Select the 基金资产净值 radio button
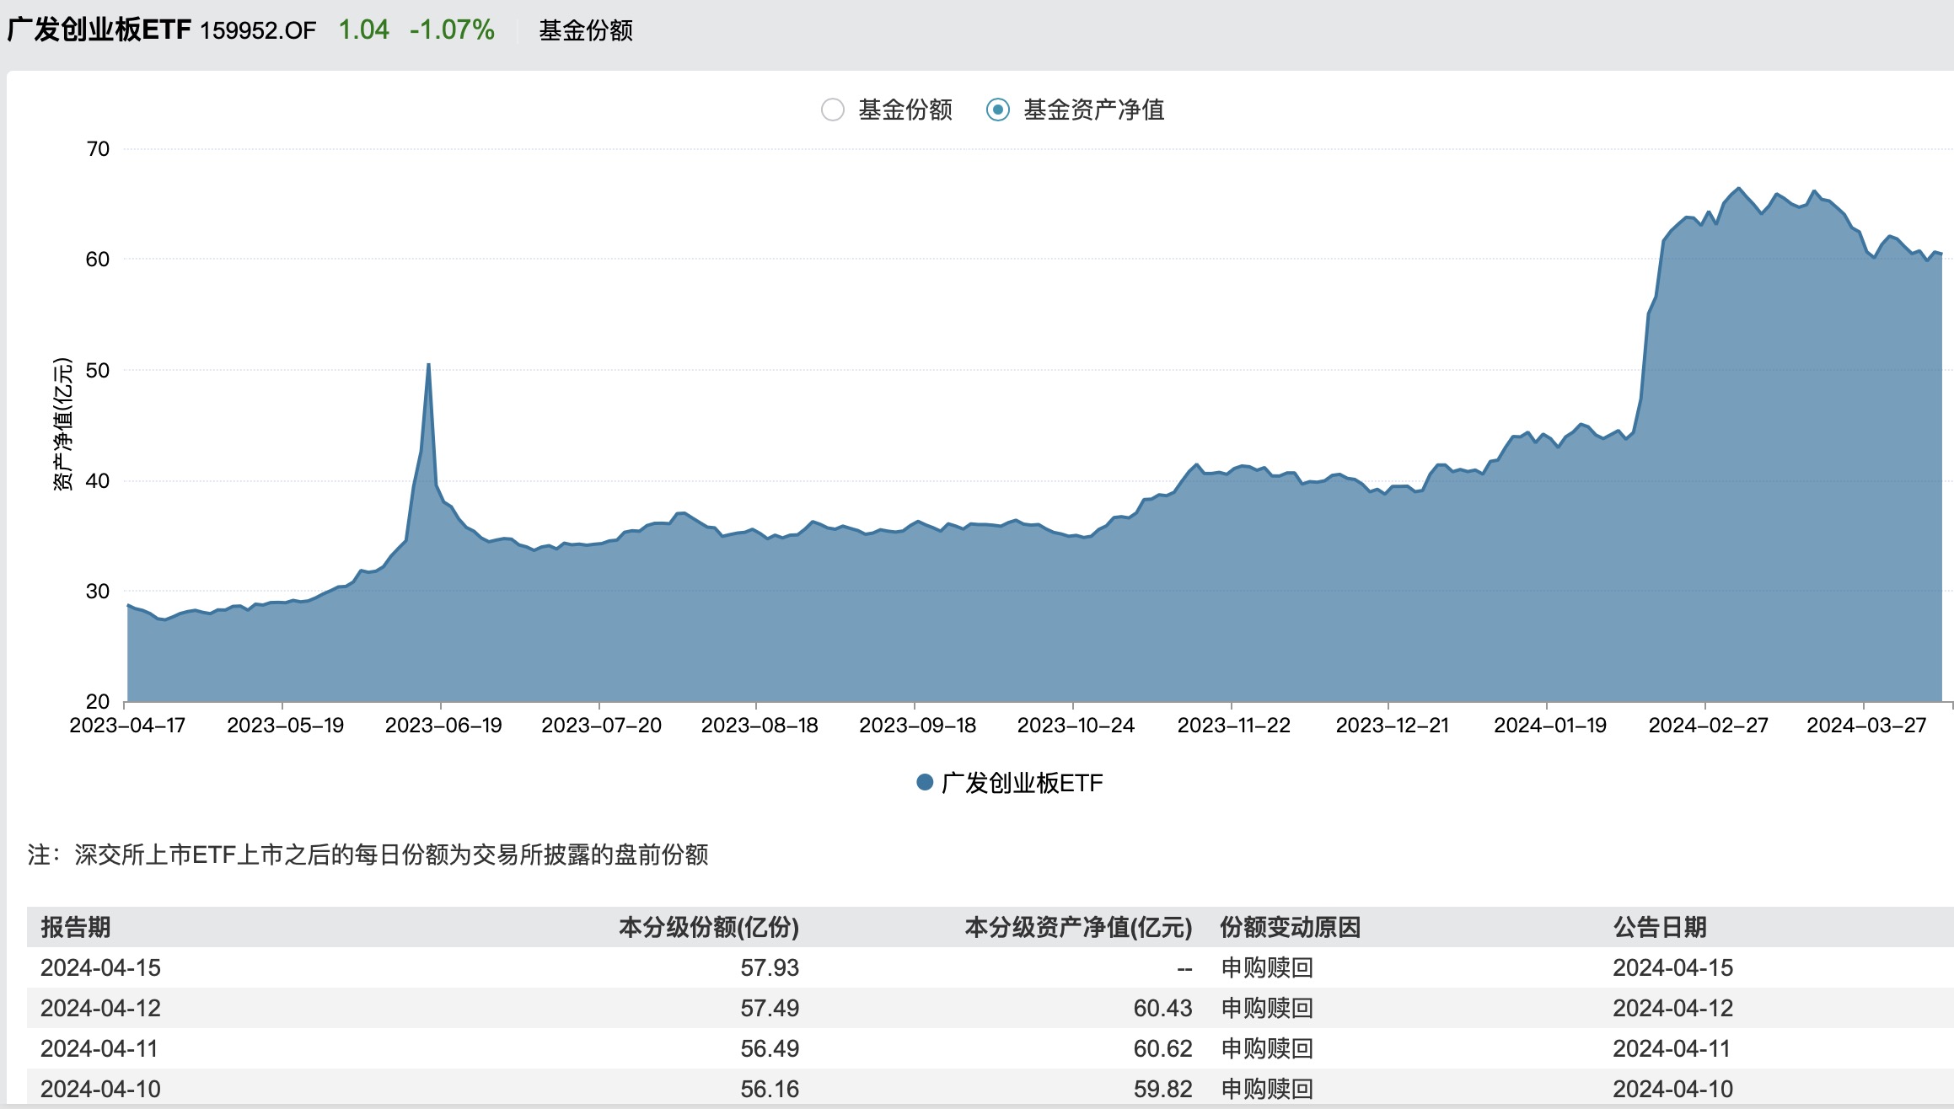 (x=998, y=110)
